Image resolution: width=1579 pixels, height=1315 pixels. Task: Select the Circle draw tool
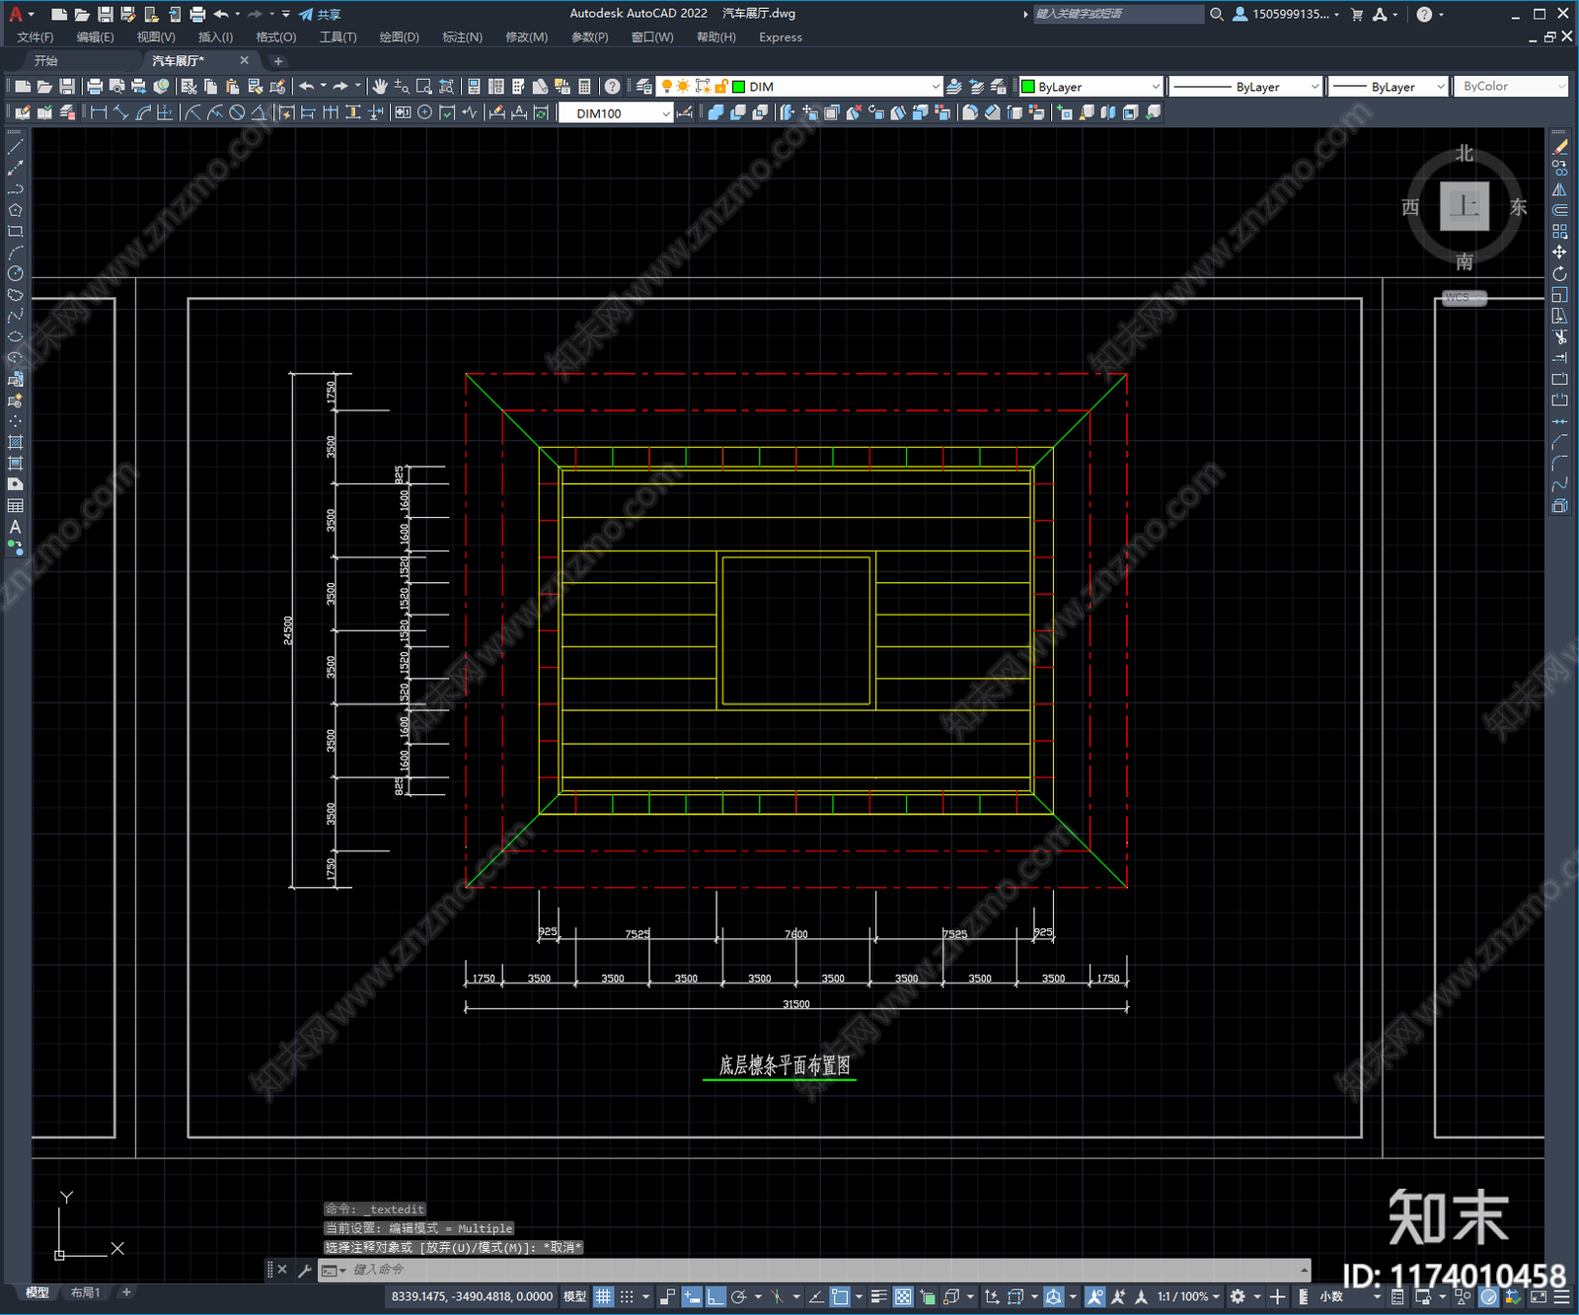[x=15, y=273]
